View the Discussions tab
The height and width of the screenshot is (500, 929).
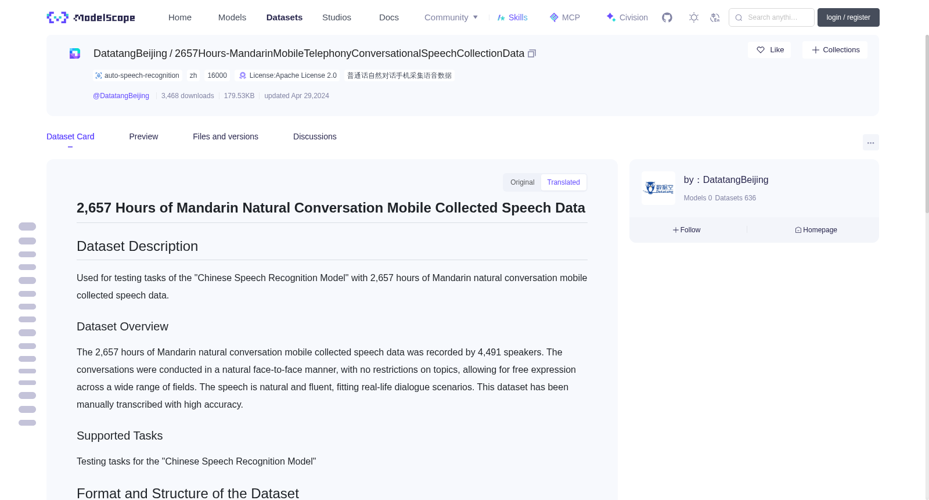(x=315, y=136)
